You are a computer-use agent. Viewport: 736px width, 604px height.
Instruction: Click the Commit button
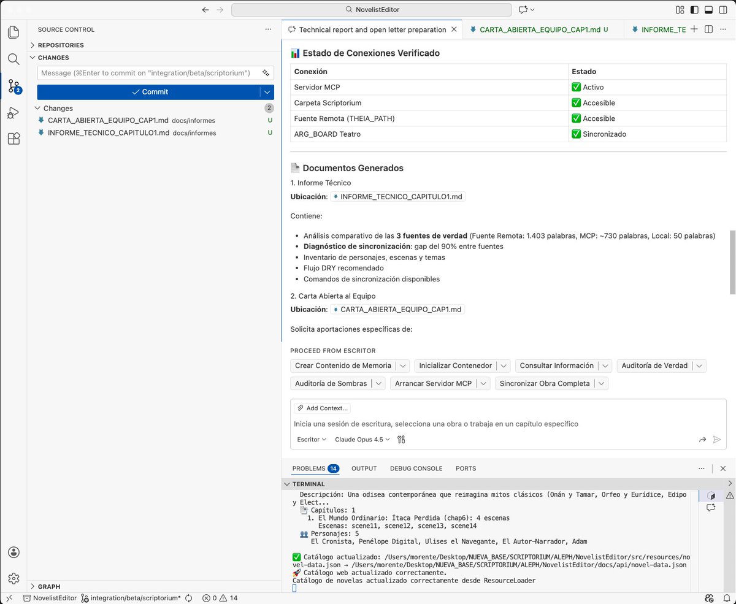[x=148, y=92]
